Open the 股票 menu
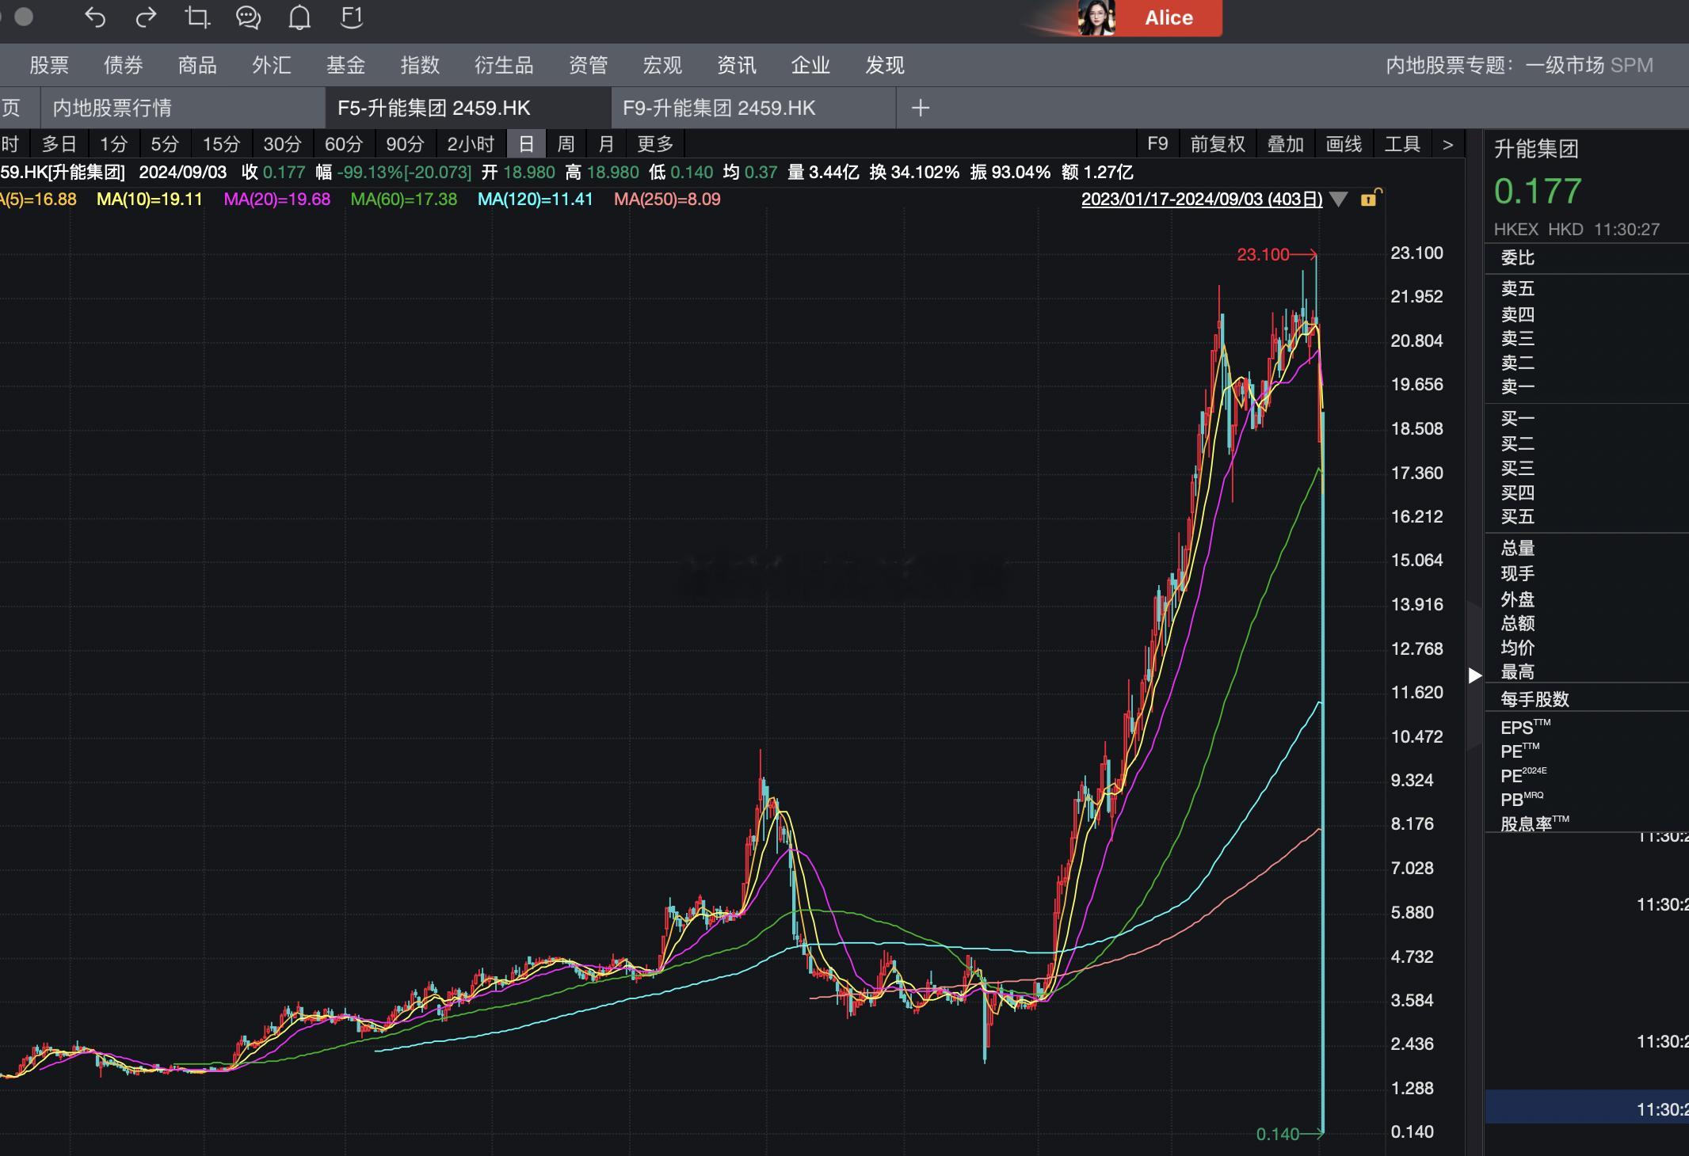 pyautogui.click(x=49, y=65)
